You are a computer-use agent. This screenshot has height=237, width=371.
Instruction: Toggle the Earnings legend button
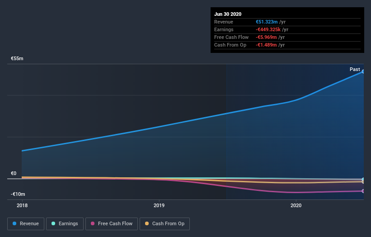click(65, 224)
